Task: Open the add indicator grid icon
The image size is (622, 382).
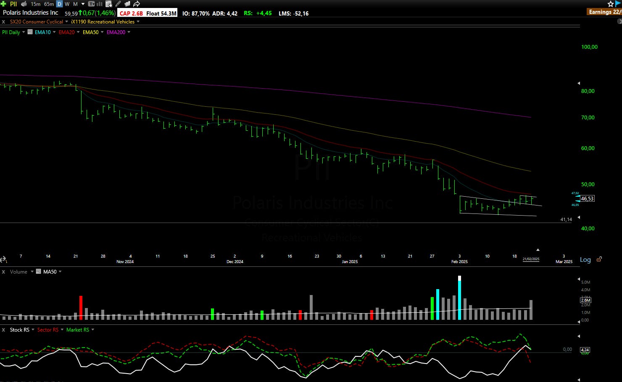Action: coord(108,4)
